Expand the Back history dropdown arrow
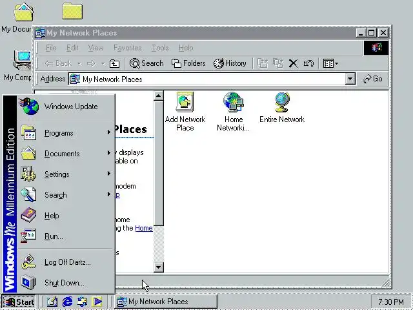 click(79, 63)
